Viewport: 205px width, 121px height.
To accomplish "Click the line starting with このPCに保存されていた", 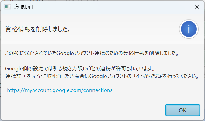I will click(92, 53).
